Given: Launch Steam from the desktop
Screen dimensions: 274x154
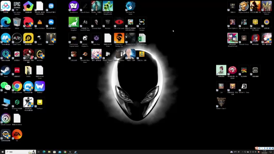Looking at the screenshot, I should (5, 72).
